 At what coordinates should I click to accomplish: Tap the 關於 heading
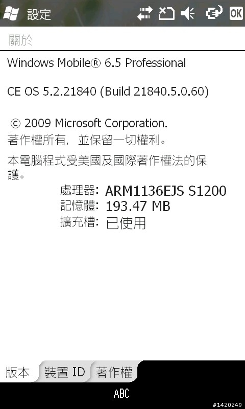pyautogui.click(x=20, y=40)
